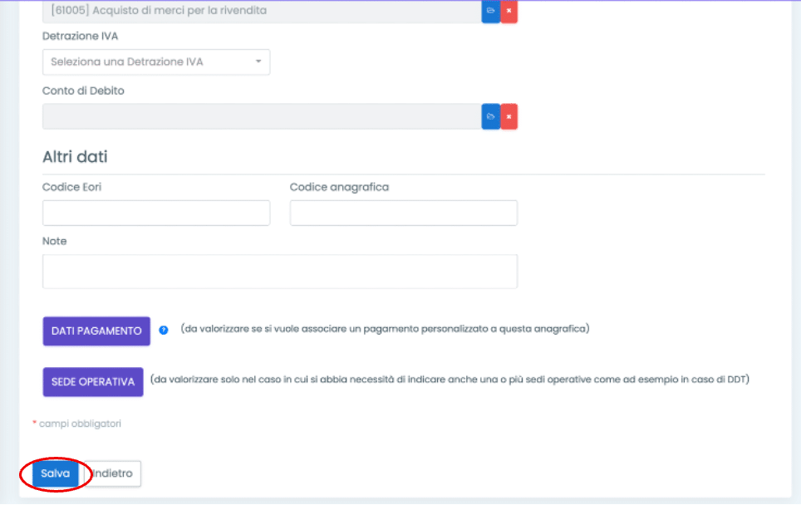Select the Note text area
Viewport: 801px width, 505px height.
coord(279,271)
